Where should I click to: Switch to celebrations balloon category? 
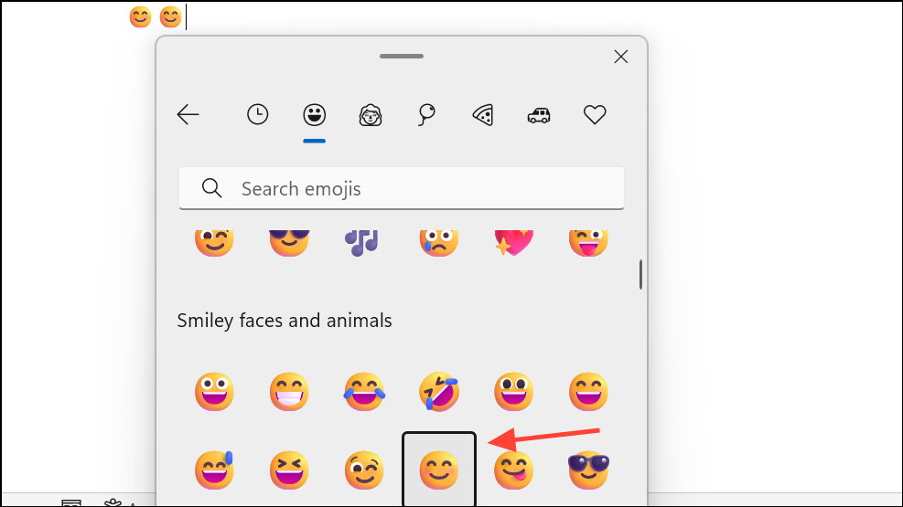[426, 114]
